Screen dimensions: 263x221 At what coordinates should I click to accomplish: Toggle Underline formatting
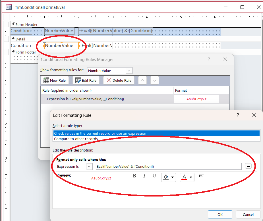154,176
